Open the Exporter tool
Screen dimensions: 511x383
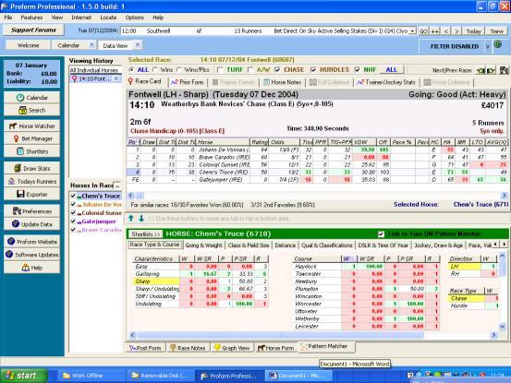click(x=31, y=194)
